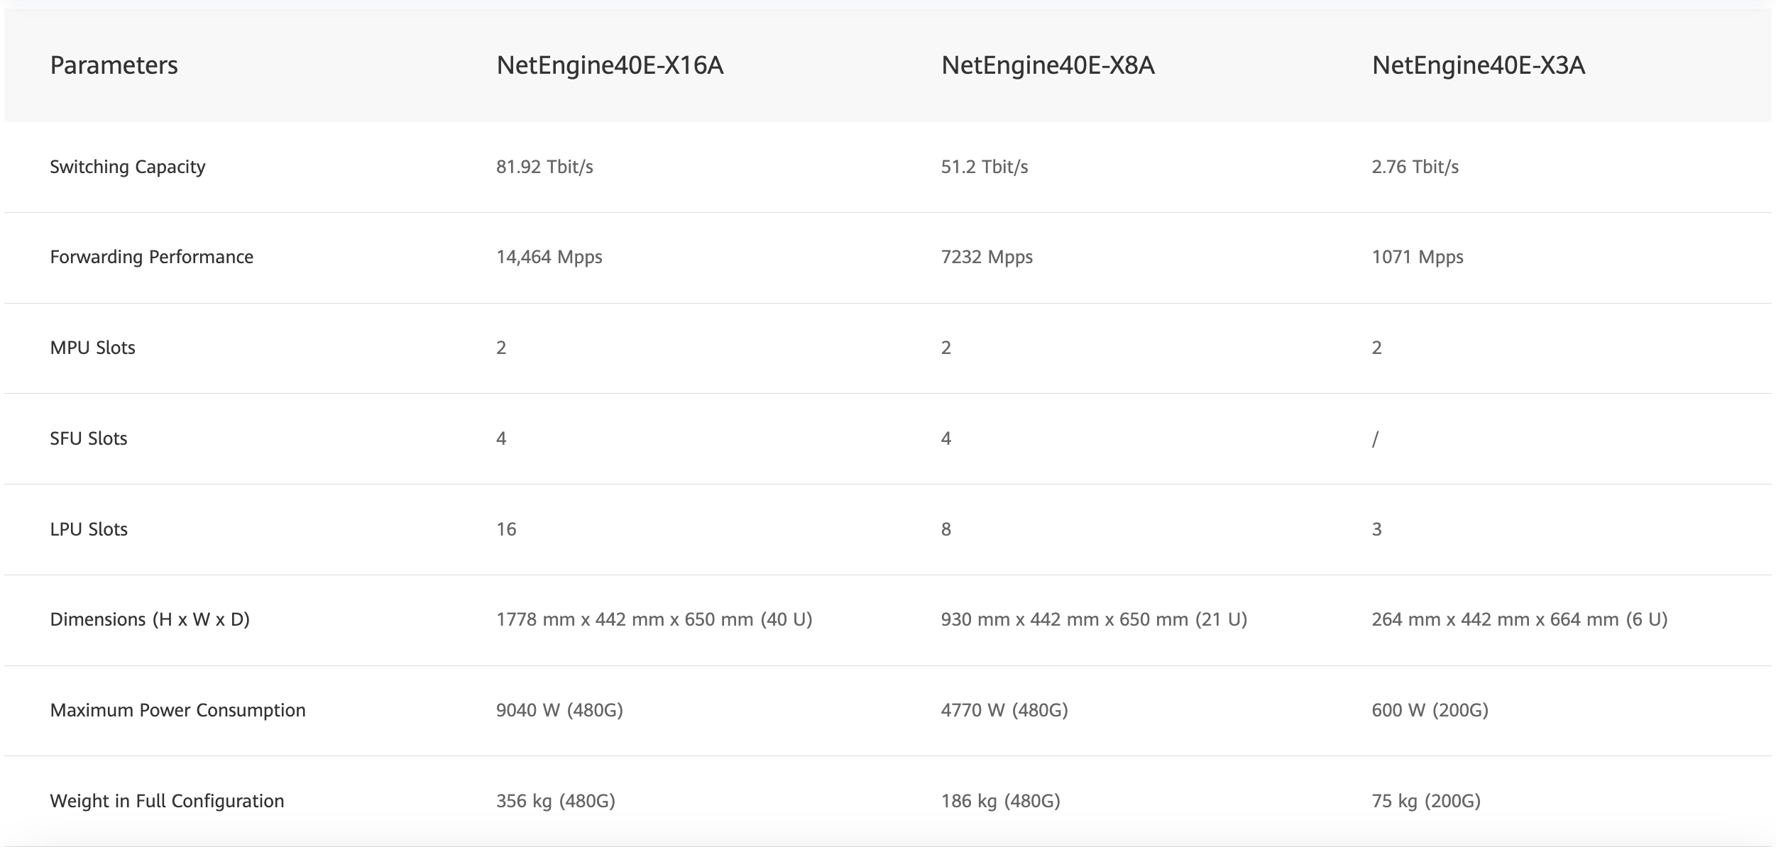The height and width of the screenshot is (847, 1776).
Task: Click the Forwarding Performance row label
Action: [x=151, y=257]
